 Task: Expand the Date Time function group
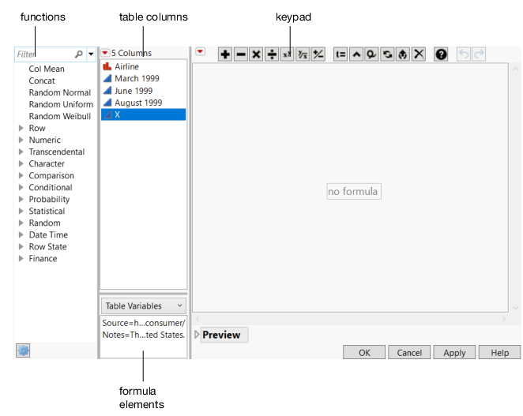pos(21,234)
